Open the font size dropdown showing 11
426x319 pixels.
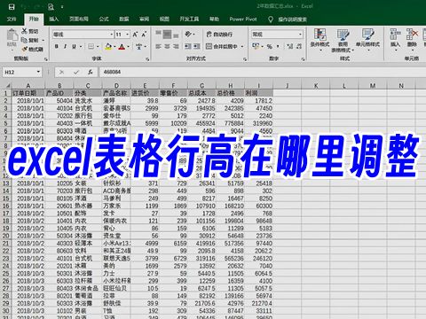(128, 35)
